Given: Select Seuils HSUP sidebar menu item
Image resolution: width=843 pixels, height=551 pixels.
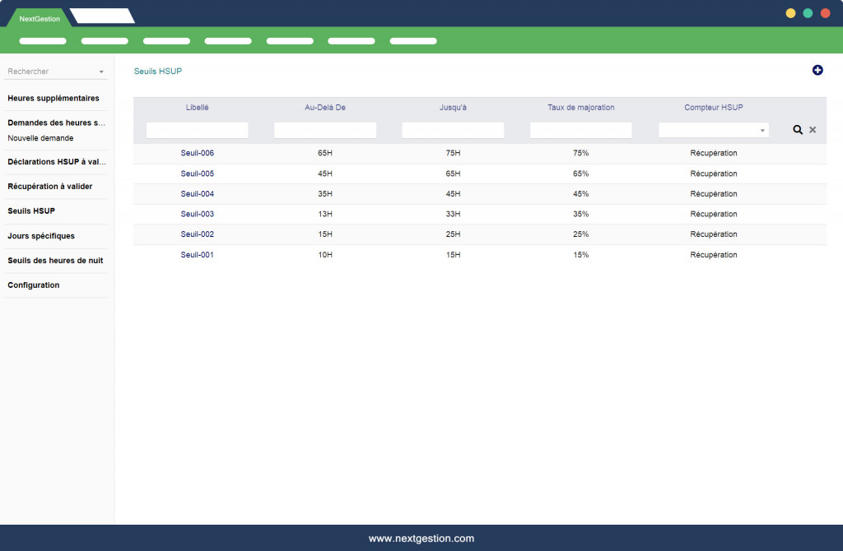Looking at the screenshot, I should [x=31, y=211].
